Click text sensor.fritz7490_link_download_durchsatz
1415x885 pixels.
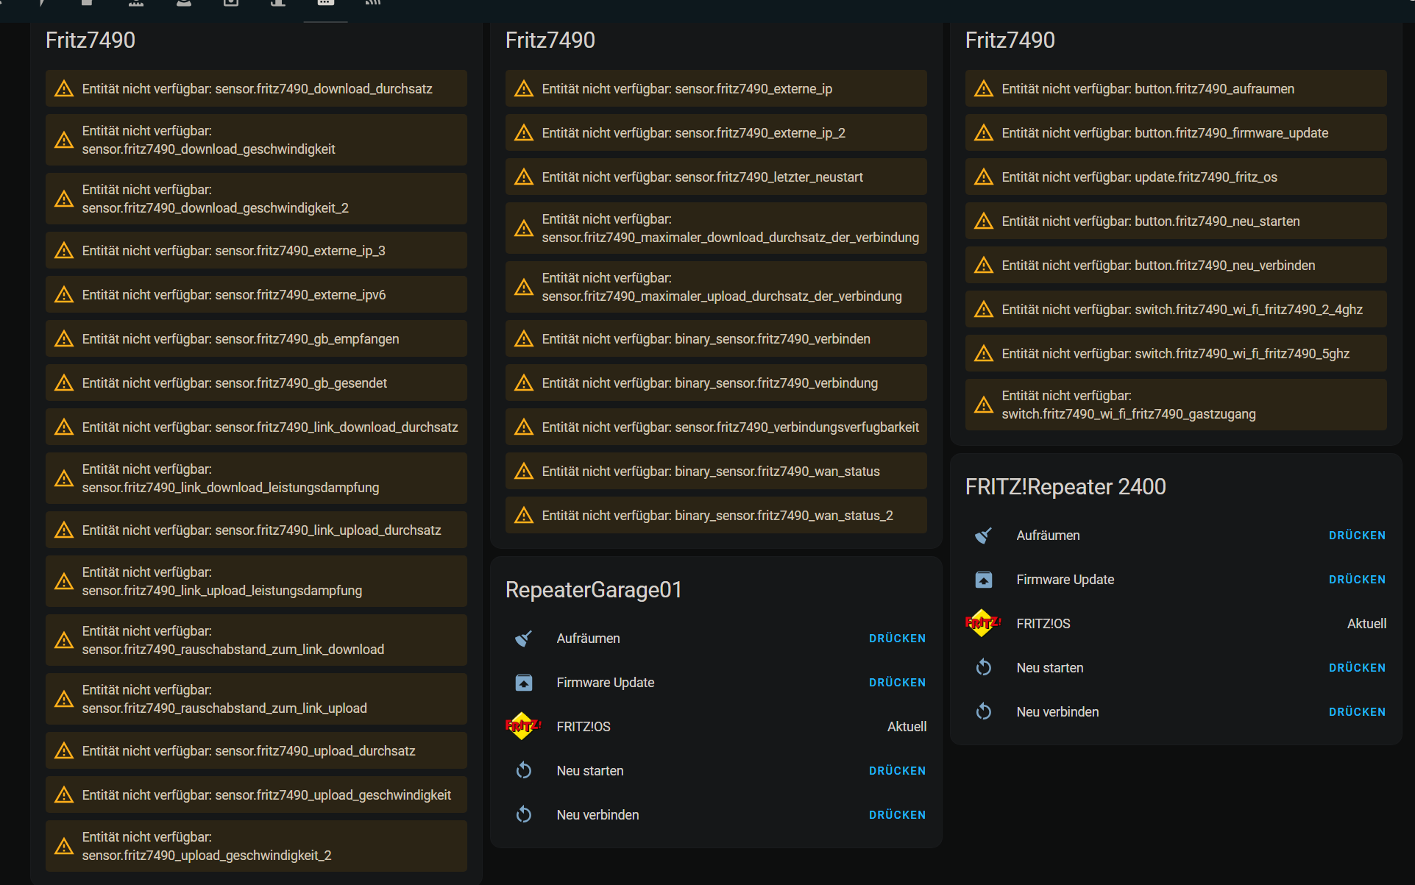point(336,427)
